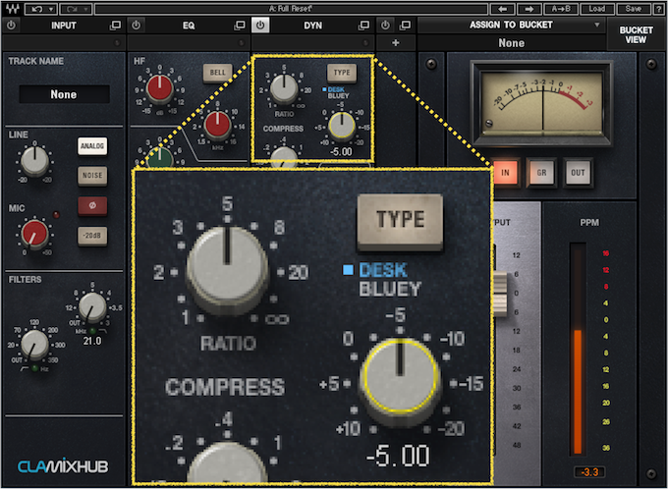This screenshot has width=668, height=489.
Task: Toggle the power button of the empty fourth section
Action: pos(385,26)
